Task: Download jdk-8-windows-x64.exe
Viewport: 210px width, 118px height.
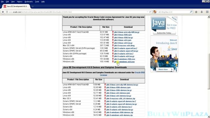Action: 124,62
